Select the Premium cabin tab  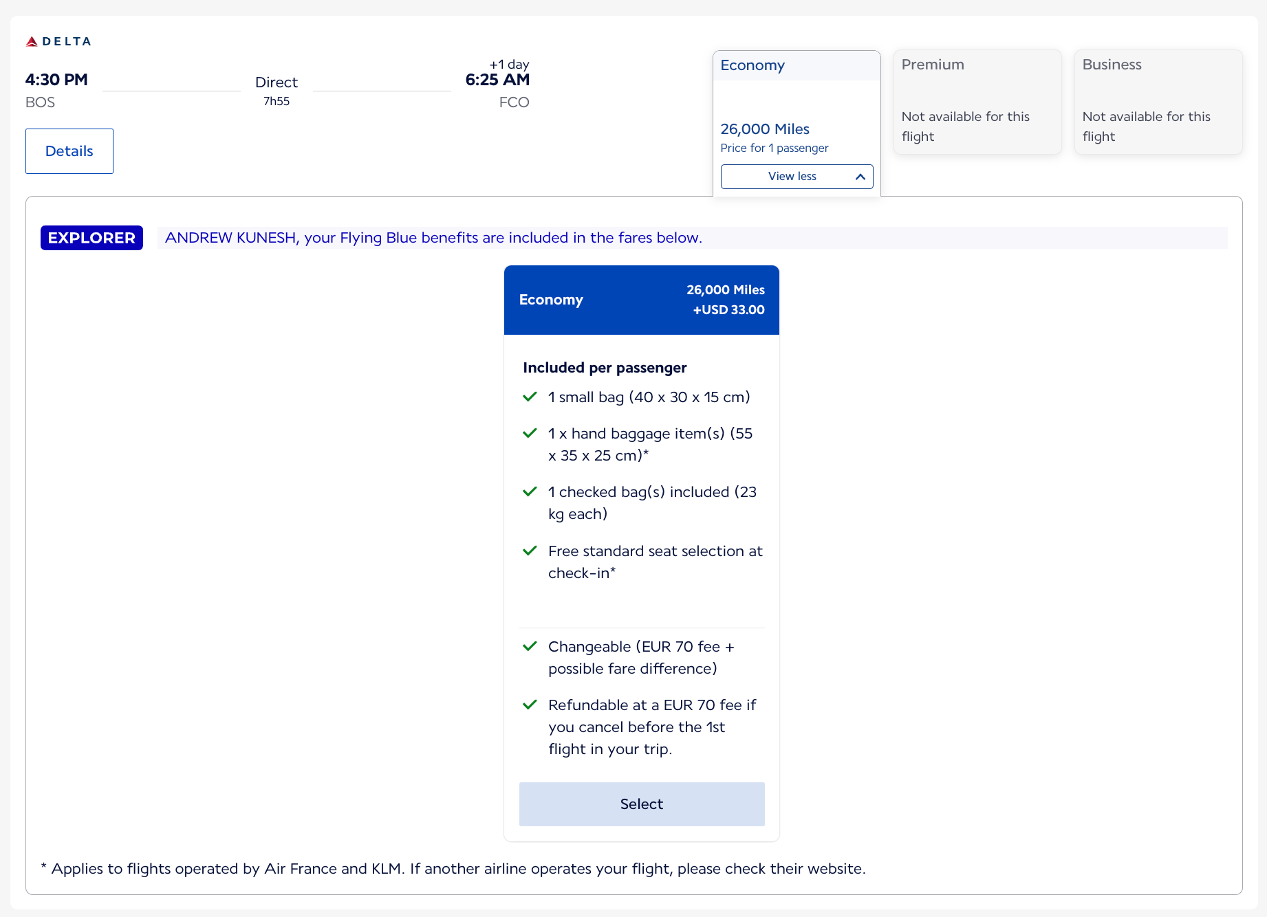[x=977, y=102]
